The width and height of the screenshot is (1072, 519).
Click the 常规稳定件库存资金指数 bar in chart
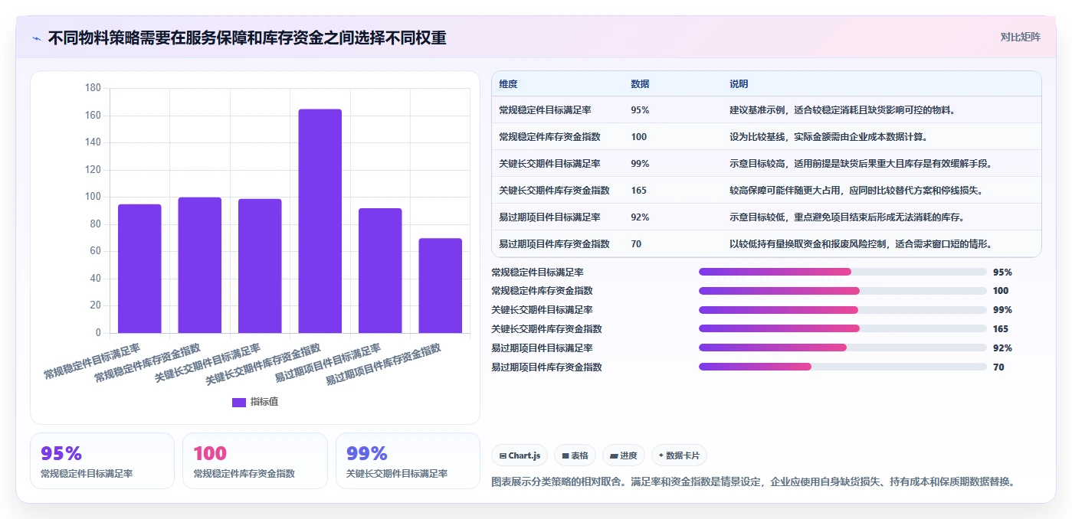[199, 265]
